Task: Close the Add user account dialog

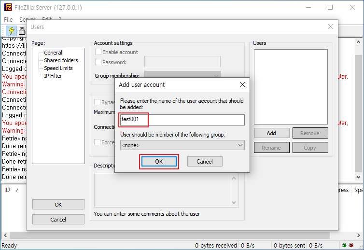Action: (x=242, y=84)
